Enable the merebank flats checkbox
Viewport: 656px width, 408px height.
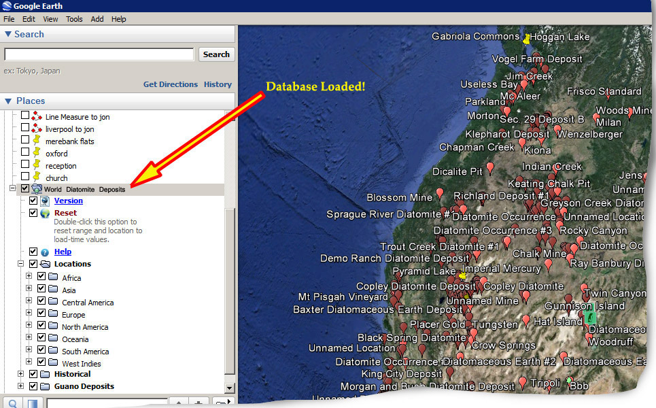(25, 139)
